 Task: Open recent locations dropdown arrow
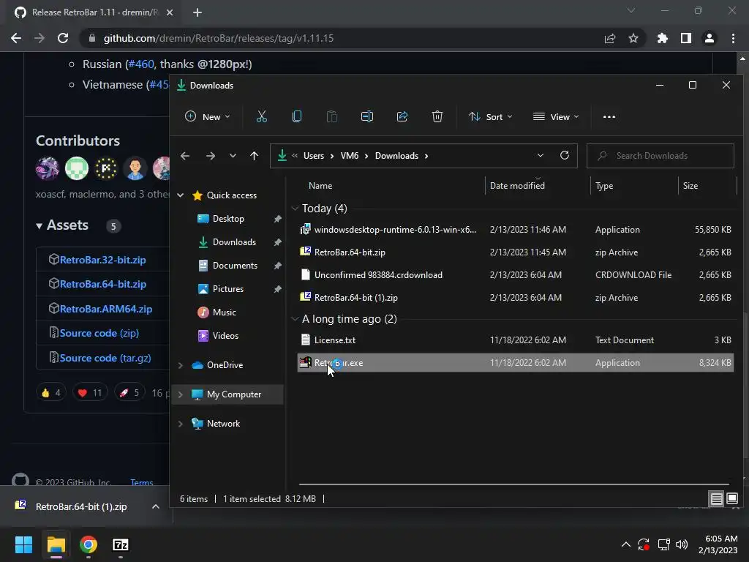[233, 156]
